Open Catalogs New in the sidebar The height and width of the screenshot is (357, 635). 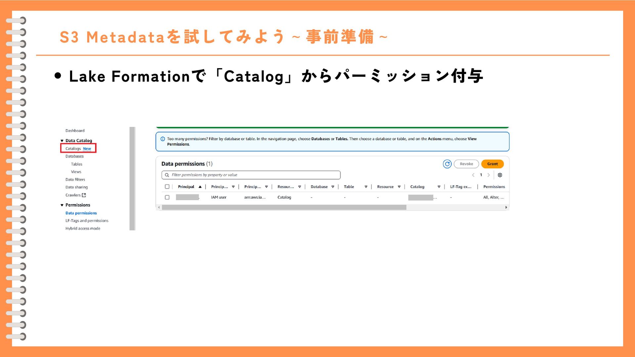(78, 148)
